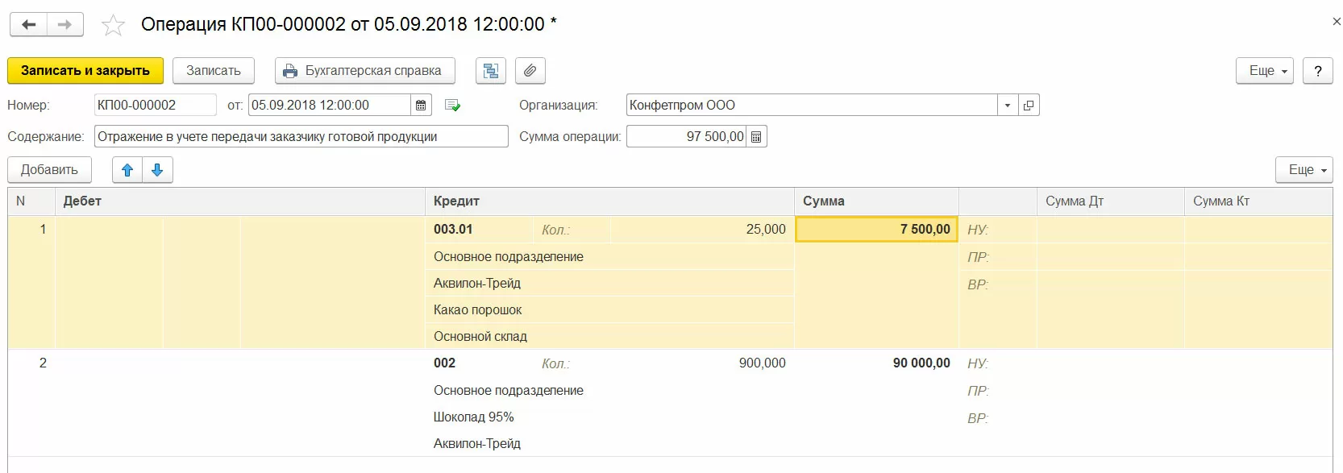1343x473 pixels.
Task: Click the Записать button
Action: click(214, 71)
